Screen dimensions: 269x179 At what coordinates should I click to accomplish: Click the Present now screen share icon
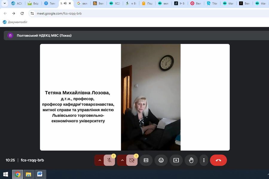pyautogui.click(x=176, y=161)
